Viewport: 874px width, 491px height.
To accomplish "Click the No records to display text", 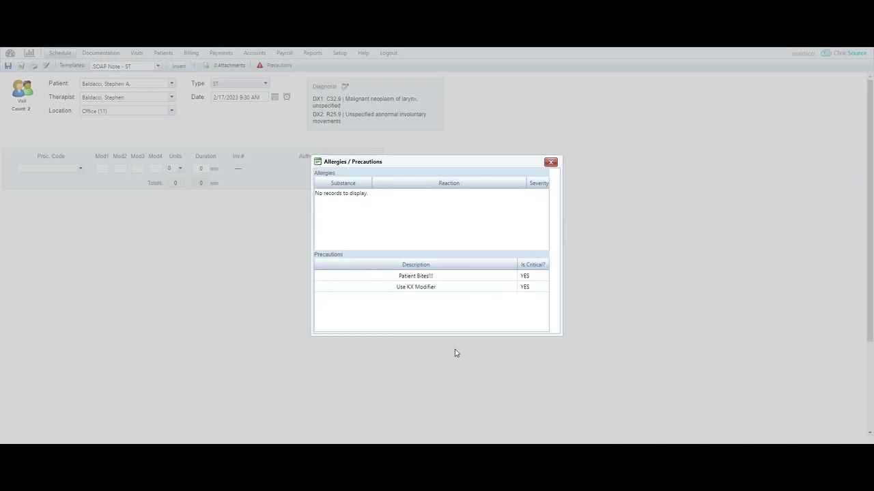I will point(341,193).
